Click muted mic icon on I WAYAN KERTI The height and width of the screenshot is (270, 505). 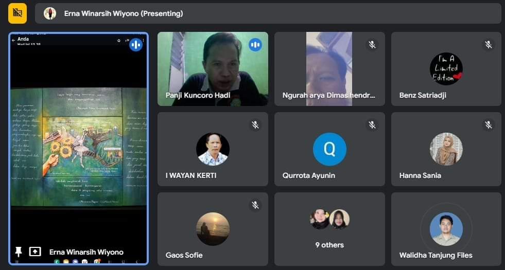pos(255,125)
